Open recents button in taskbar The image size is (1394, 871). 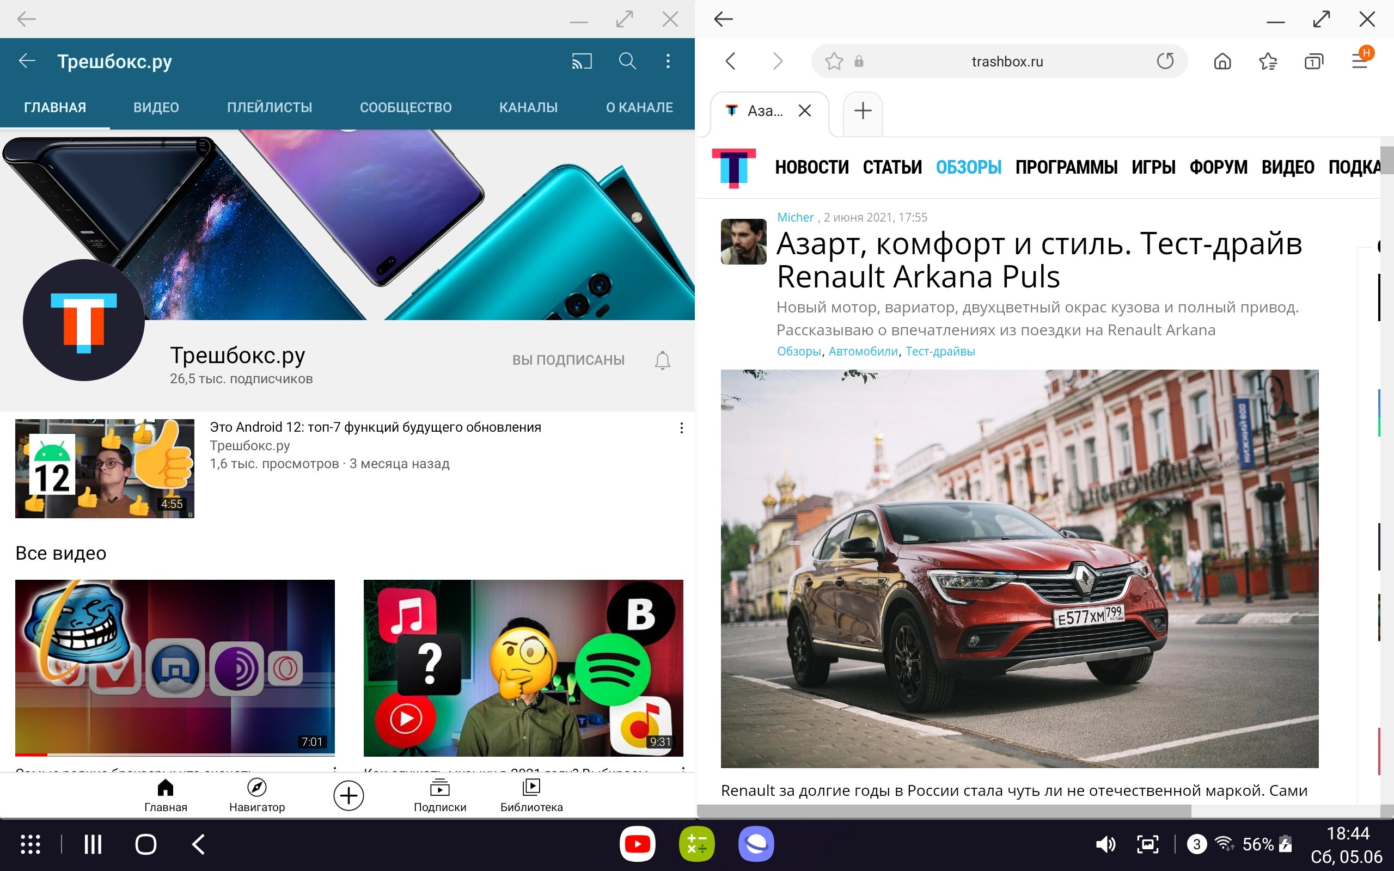coord(93,844)
